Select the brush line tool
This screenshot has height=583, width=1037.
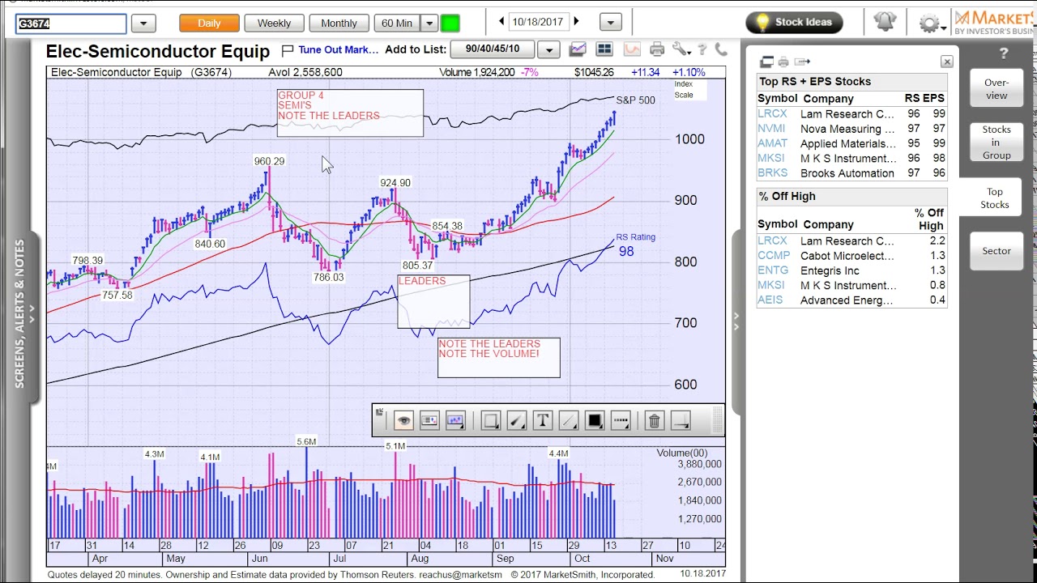tap(517, 420)
